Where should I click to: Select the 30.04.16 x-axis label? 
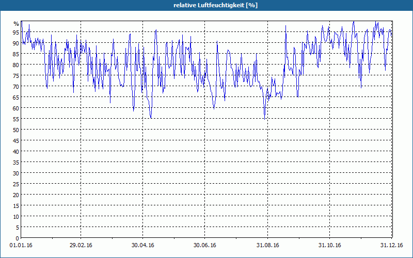pyautogui.click(x=143, y=246)
